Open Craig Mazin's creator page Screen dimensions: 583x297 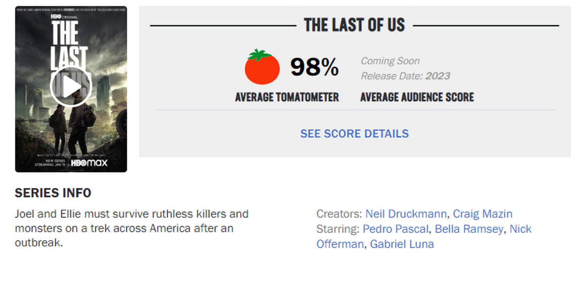tap(482, 214)
